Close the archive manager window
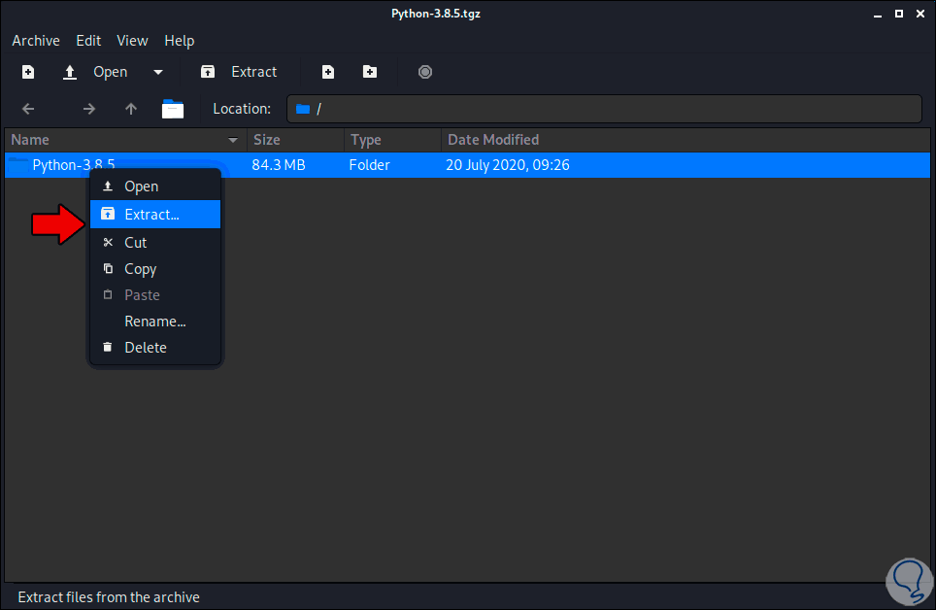The image size is (936, 610). (920, 14)
